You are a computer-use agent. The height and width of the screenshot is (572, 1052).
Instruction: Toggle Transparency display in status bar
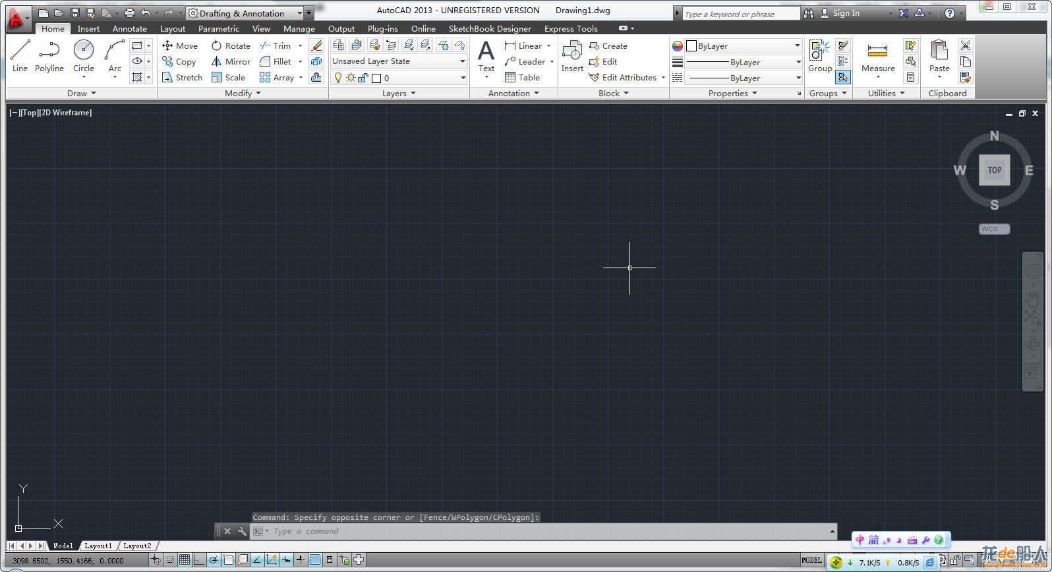[x=315, y=560]
